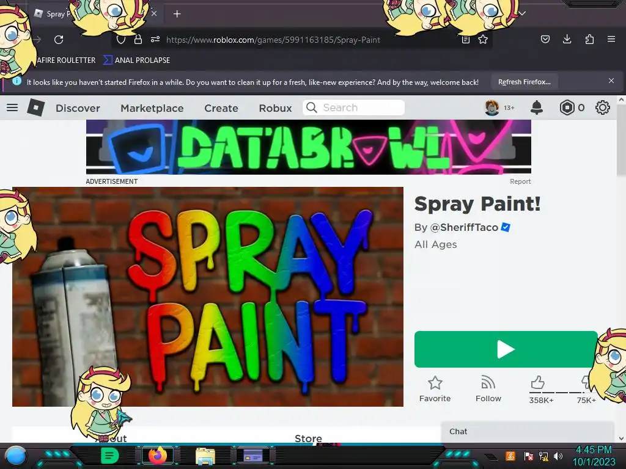This screenshot has width=626, height=469.
Task: Open the tracking protection shield icon
Action: (120, 40)
